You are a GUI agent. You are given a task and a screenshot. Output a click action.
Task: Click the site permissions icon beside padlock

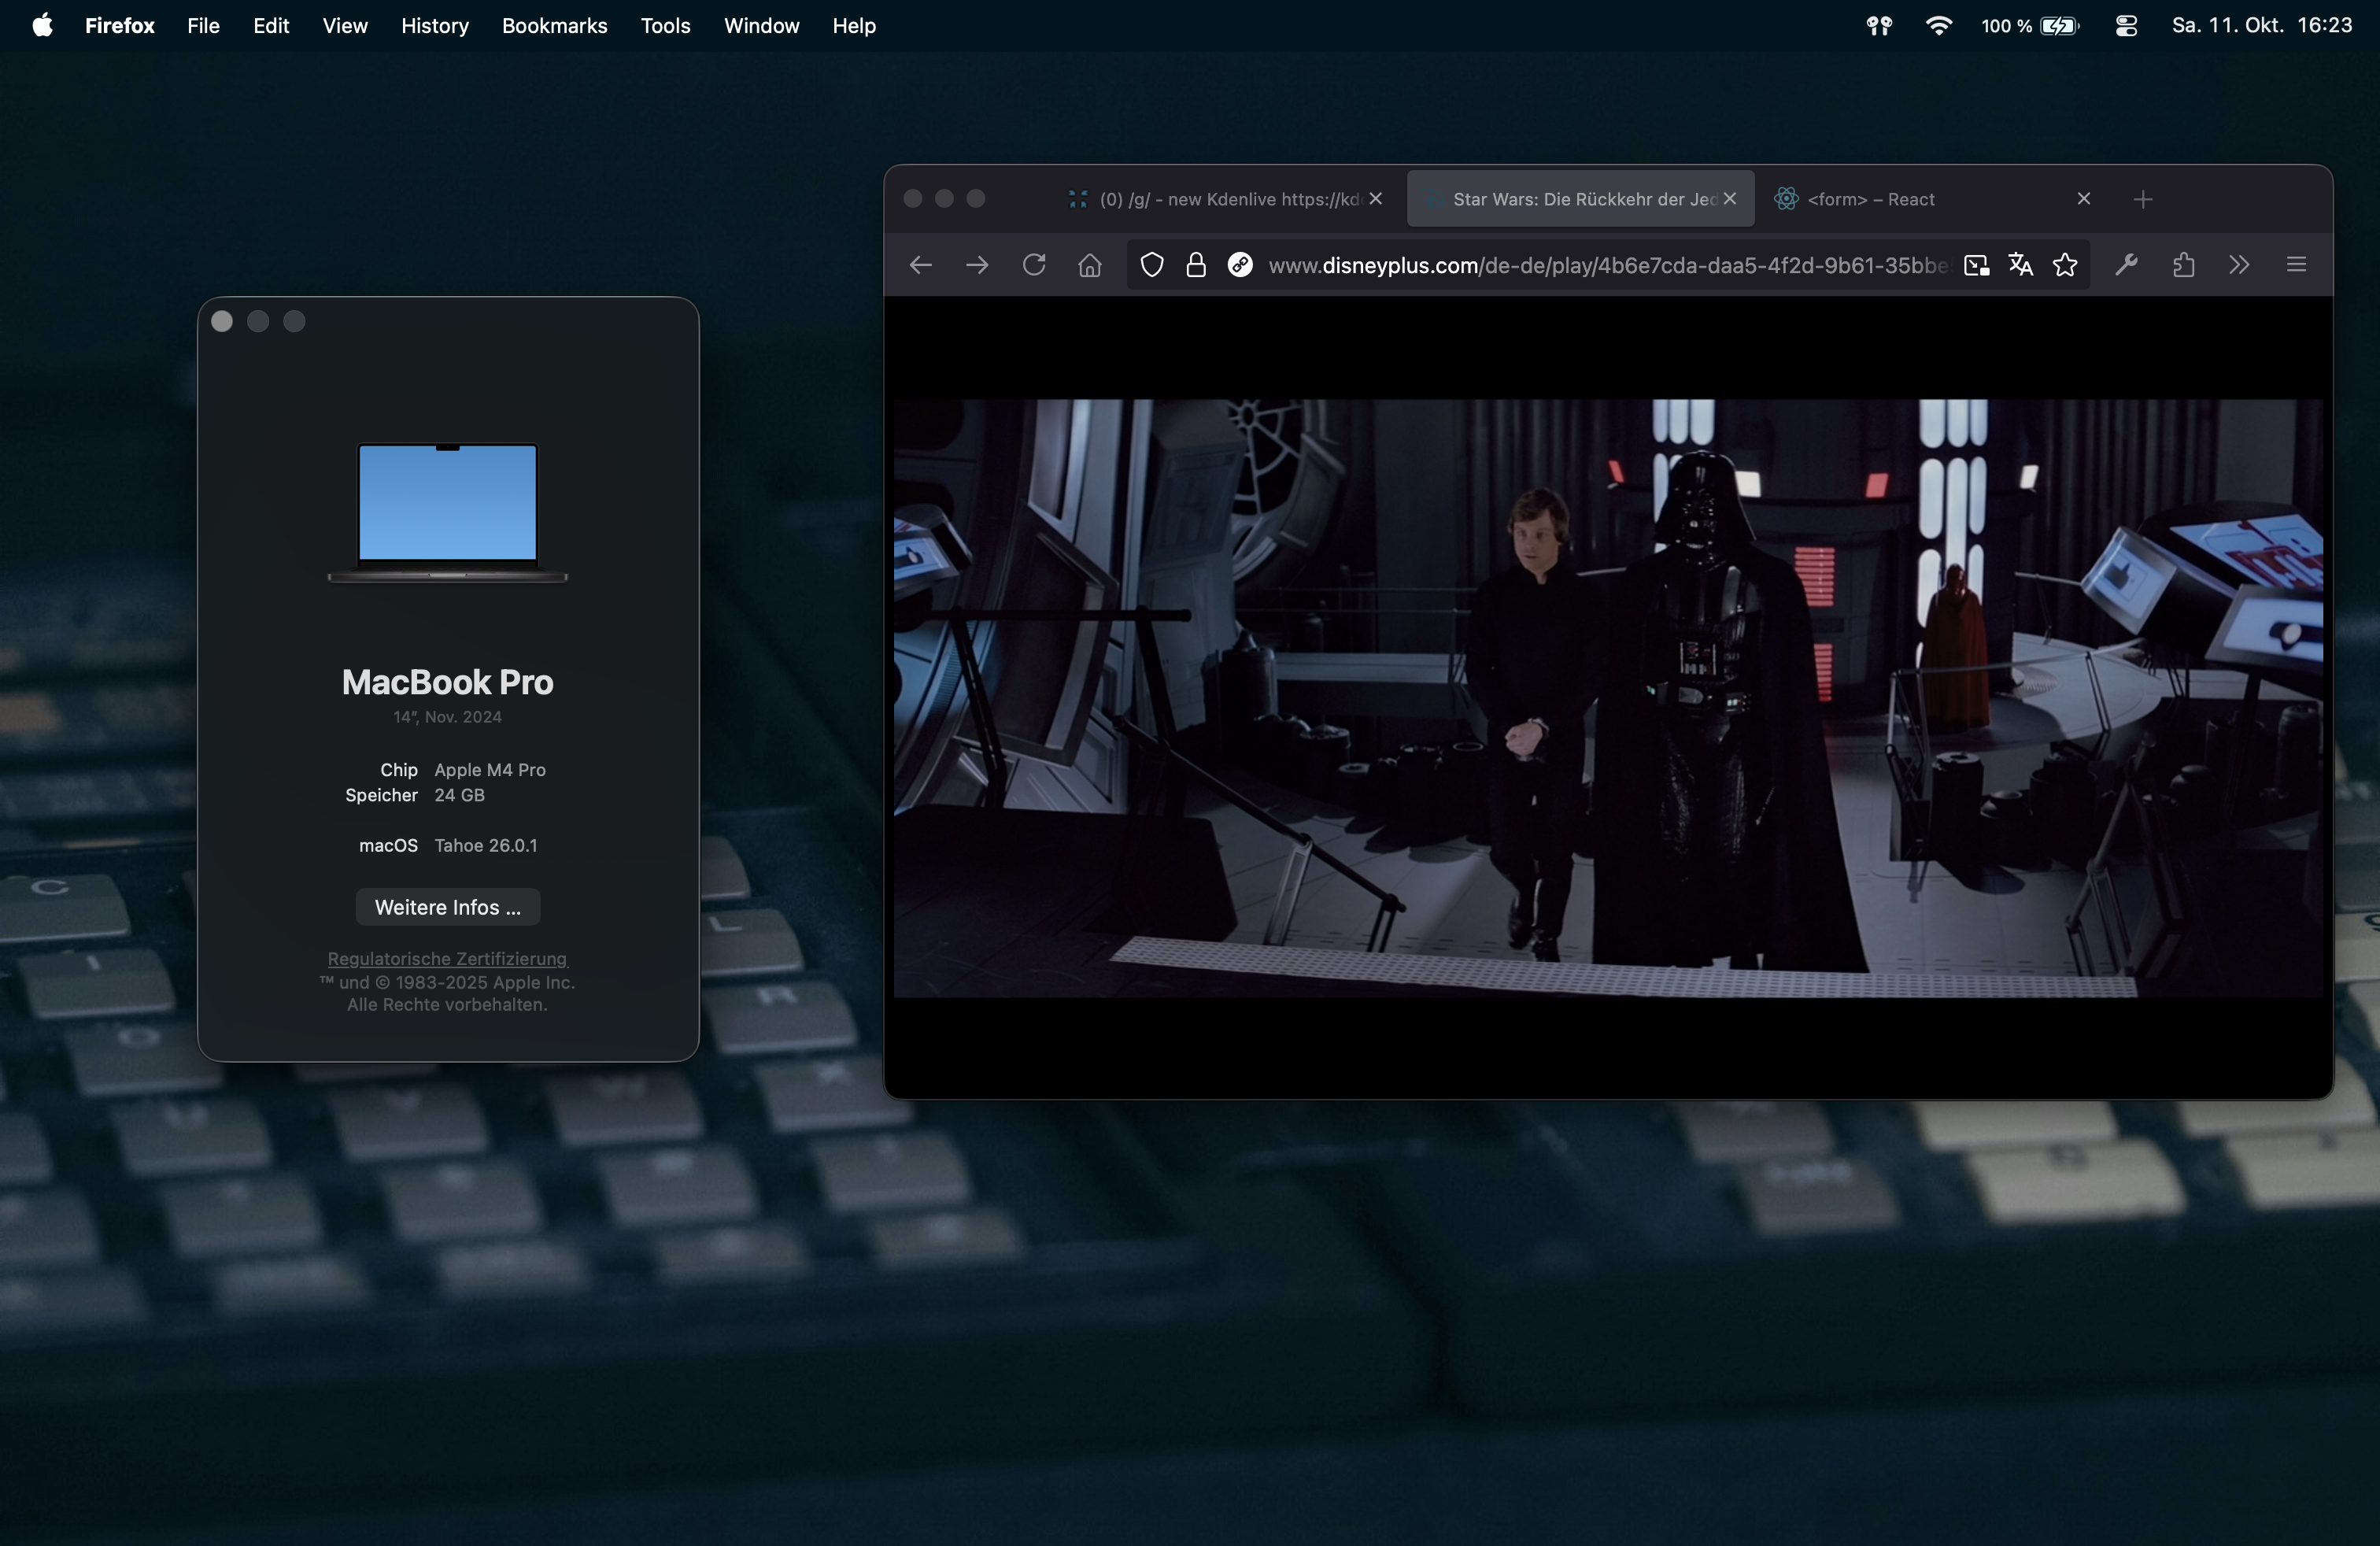click(x=1240, y=265)
